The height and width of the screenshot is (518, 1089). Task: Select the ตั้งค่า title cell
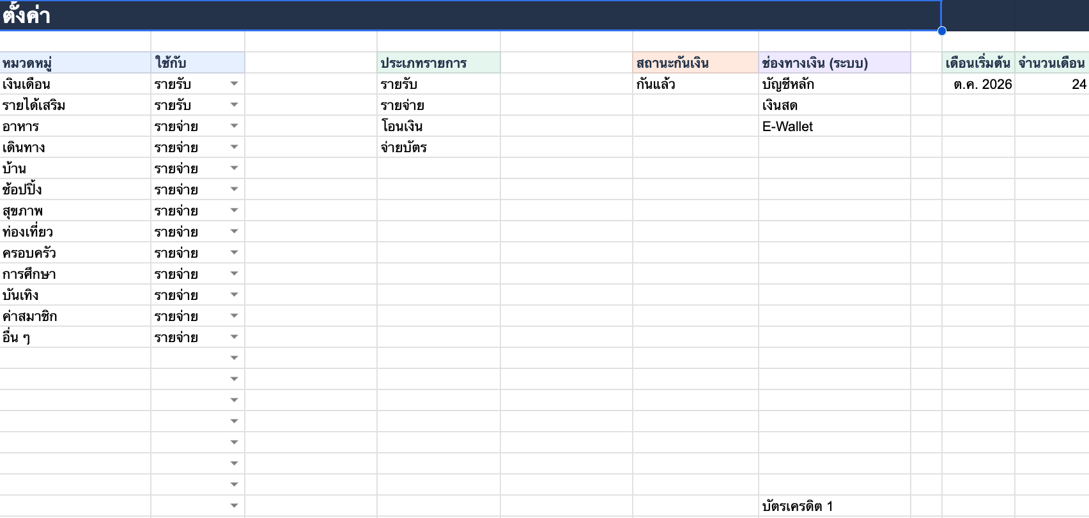(470, 15)
